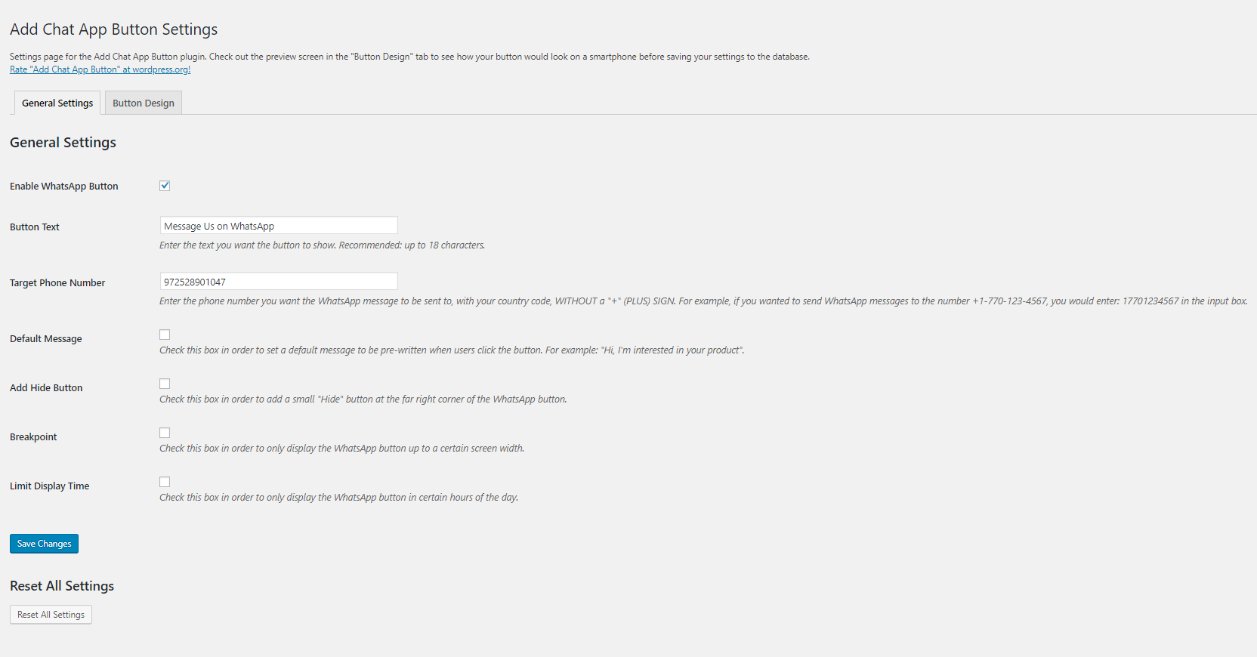This screenshot has width=1257, height=657.
Task: Click the Reset All Settings button
Action: pyautogui.click(x=51, y=615)
